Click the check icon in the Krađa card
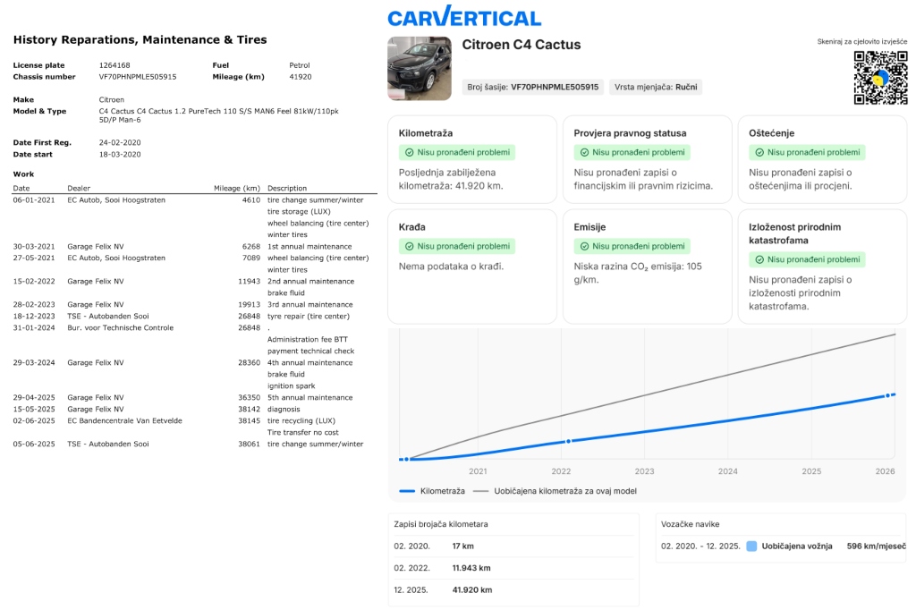 [x=409, y=246]
